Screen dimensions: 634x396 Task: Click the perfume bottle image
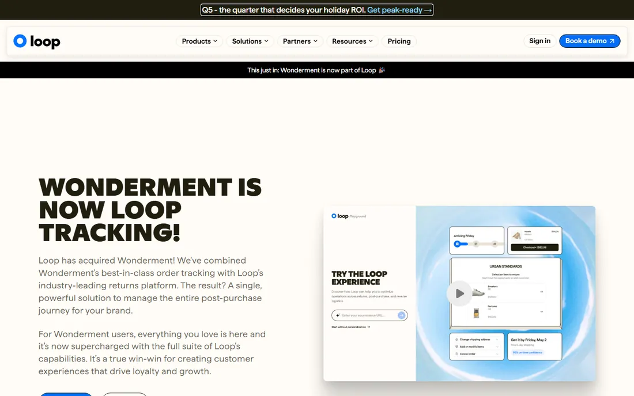[x=476, y=313]
